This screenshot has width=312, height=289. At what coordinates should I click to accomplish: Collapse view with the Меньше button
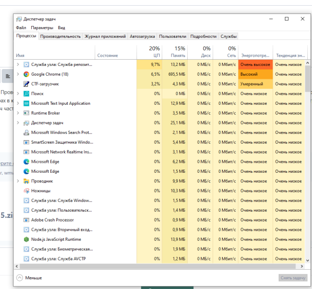tap(30, 278)
